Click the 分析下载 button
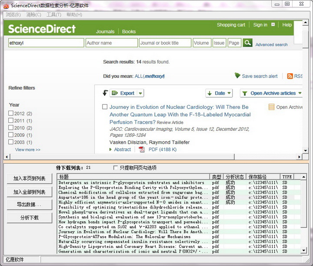Screen dimensions: 313x266 tap(29, 217)
